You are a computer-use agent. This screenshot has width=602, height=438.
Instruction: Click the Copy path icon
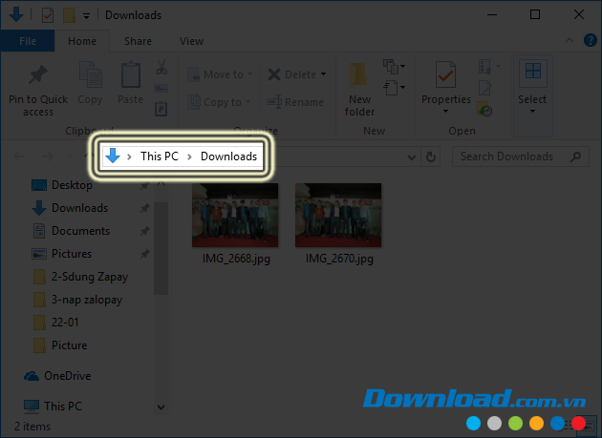[x=161, y=89]
